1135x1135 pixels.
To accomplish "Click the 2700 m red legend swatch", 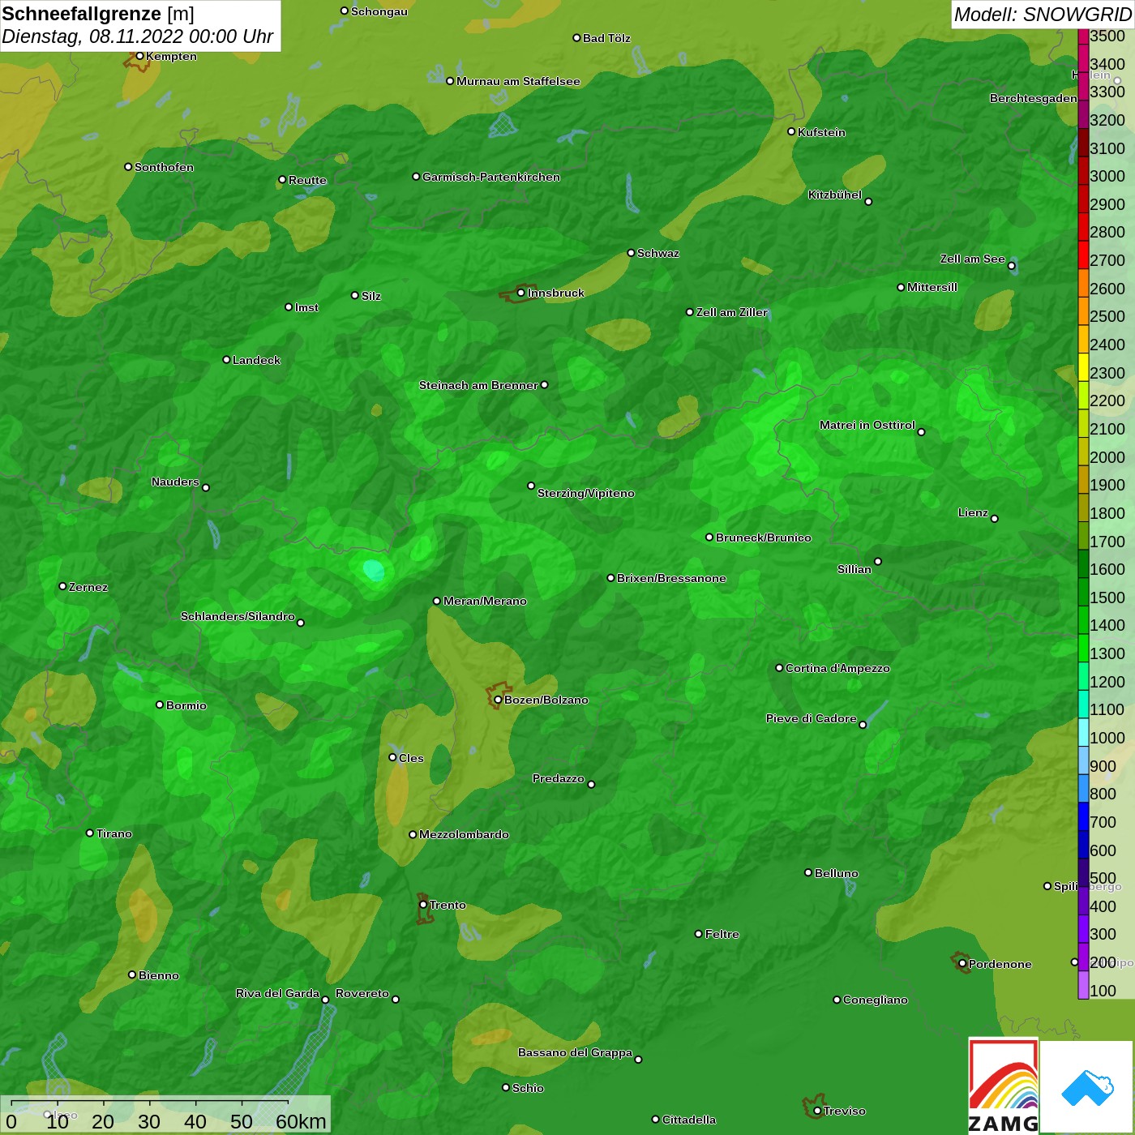I will pyautogui.click(x=1083, y=255).
